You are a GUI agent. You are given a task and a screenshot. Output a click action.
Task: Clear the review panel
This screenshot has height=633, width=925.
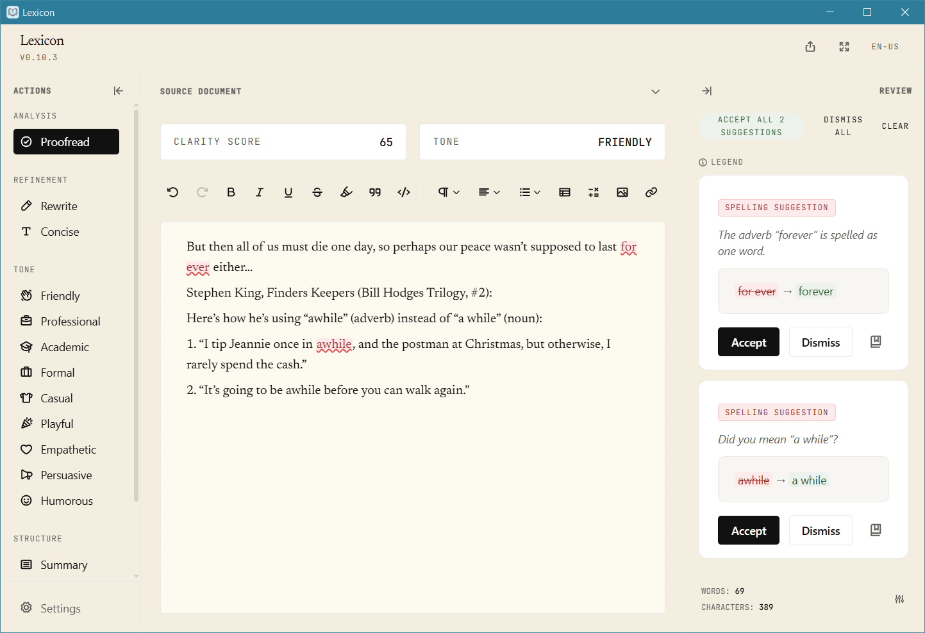point(895,126)
